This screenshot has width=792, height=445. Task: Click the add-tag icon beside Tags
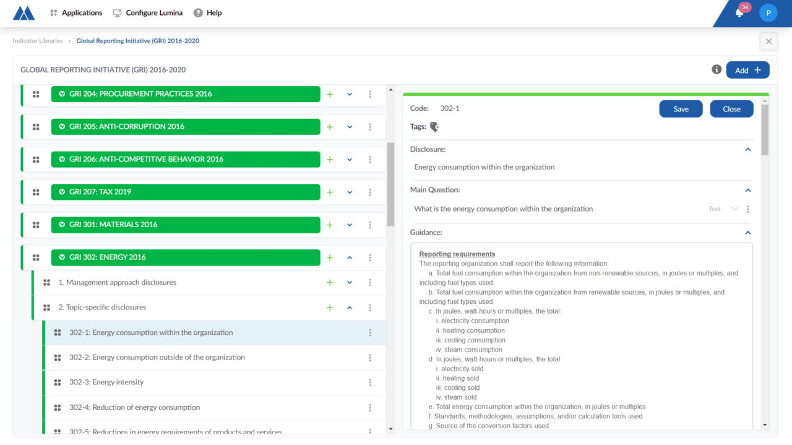tap(434, 126)
